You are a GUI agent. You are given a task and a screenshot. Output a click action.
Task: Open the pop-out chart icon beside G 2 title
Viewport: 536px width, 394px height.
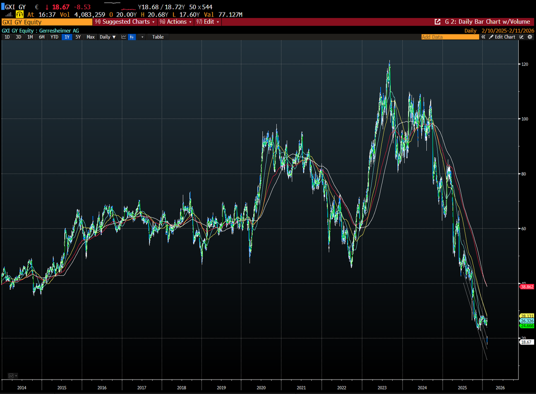438,21
